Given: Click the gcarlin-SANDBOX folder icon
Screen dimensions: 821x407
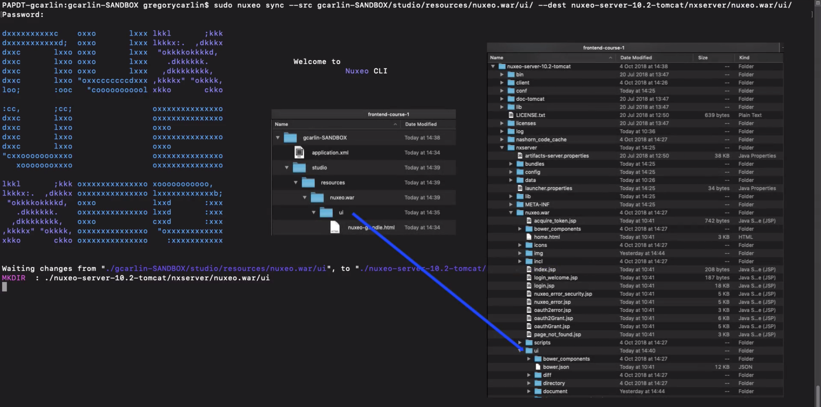Looking at the screenshot, I should tap(290, 138).
